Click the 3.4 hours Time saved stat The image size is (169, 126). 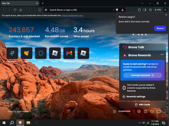pos(84,32)
